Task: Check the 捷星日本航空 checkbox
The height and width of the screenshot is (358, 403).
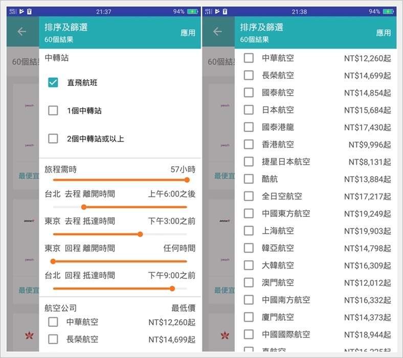Action: (x=249, y=162)
